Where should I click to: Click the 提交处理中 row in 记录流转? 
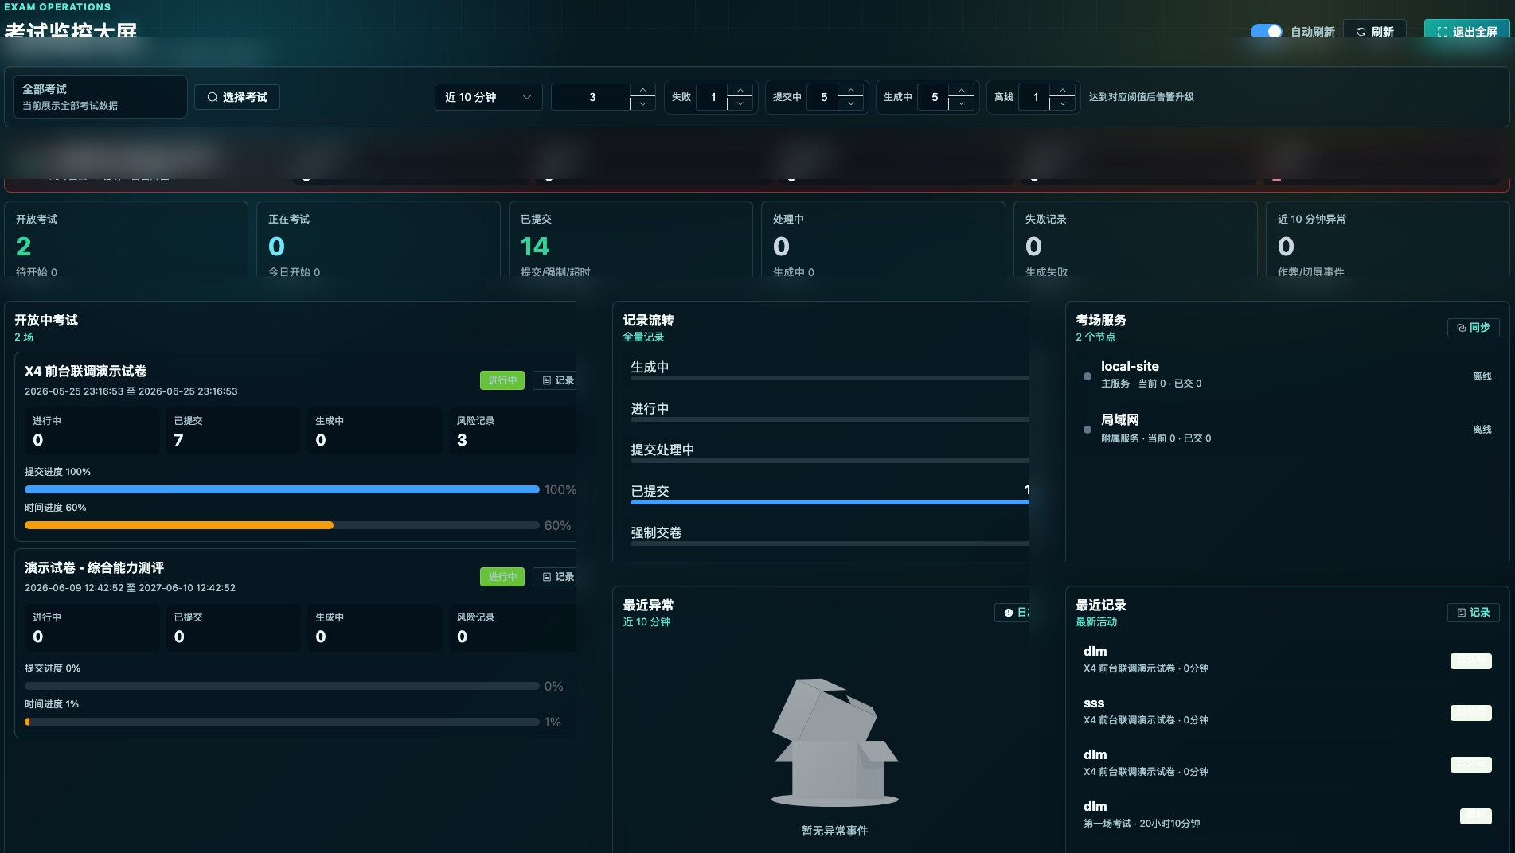(830, 453)
